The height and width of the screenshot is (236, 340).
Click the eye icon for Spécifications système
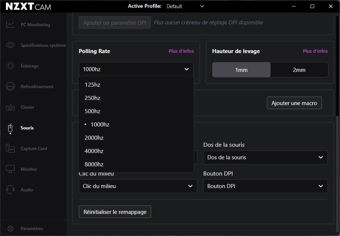(10, 45)
